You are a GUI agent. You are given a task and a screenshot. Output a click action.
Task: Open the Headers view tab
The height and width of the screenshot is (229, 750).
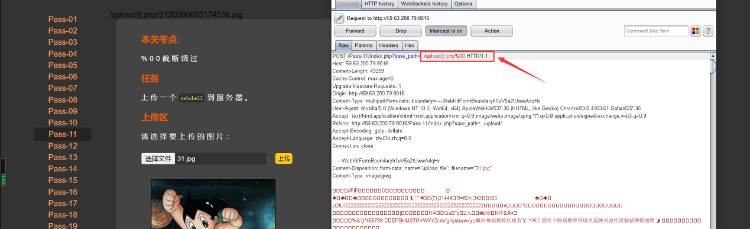(x=388, y=45)
